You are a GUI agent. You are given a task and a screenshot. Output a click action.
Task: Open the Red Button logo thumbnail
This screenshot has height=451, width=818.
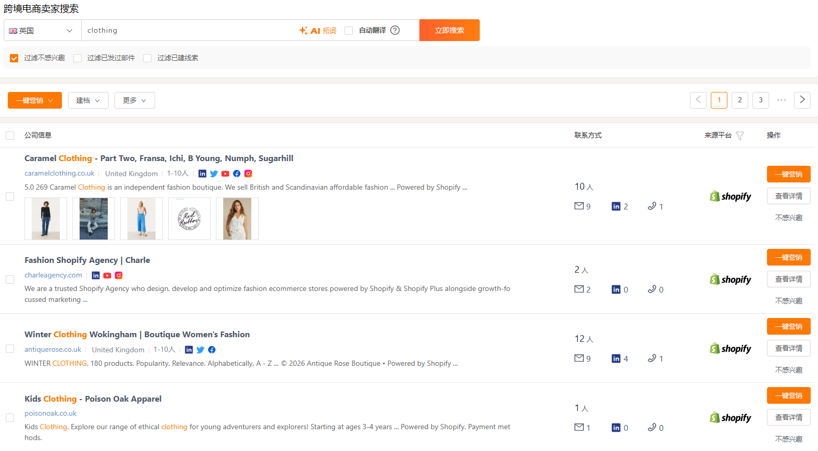point(189,219)
